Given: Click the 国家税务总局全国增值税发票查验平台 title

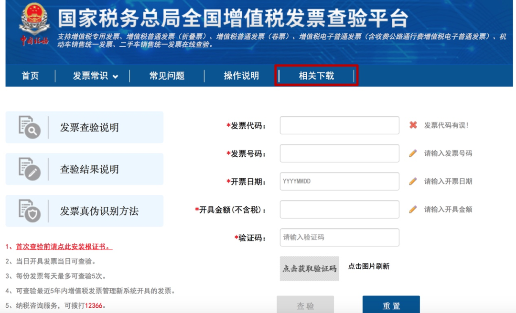Looking at the screenshot, I should (233, 18).
